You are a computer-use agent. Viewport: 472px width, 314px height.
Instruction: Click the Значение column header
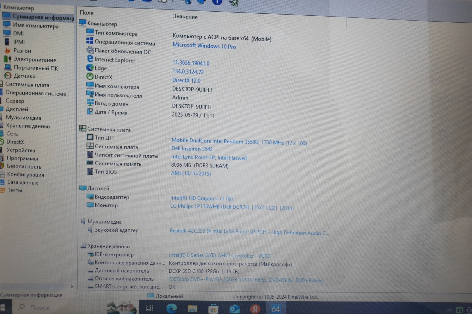(185, 16)
